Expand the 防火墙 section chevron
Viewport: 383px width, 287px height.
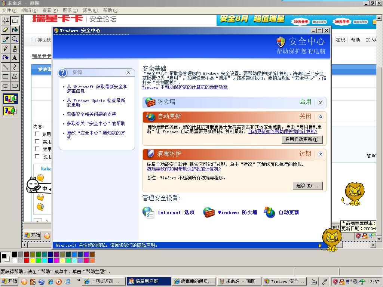[321, 102]
